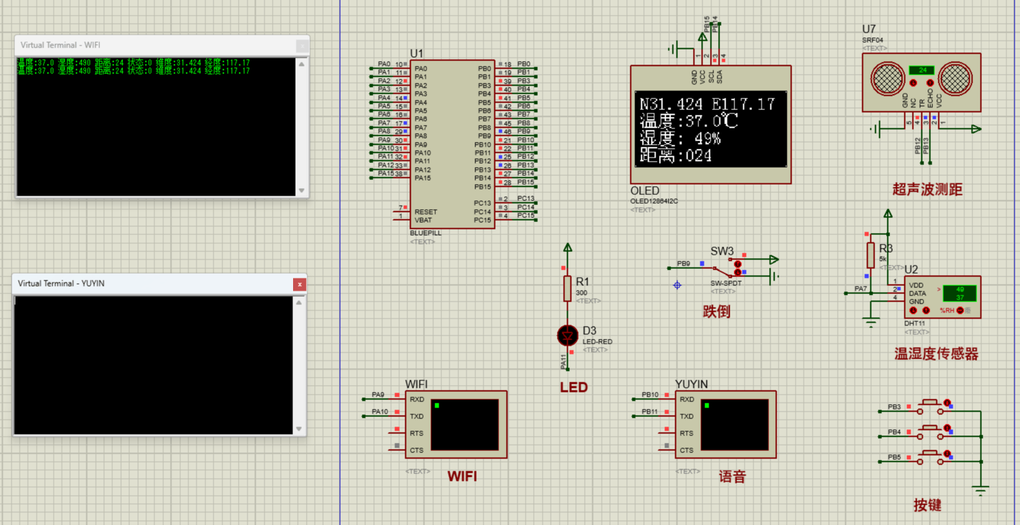This screenshot has height=525, width=1020.
Task: Click the DHT11 value increase button
Action: point(926,310)
